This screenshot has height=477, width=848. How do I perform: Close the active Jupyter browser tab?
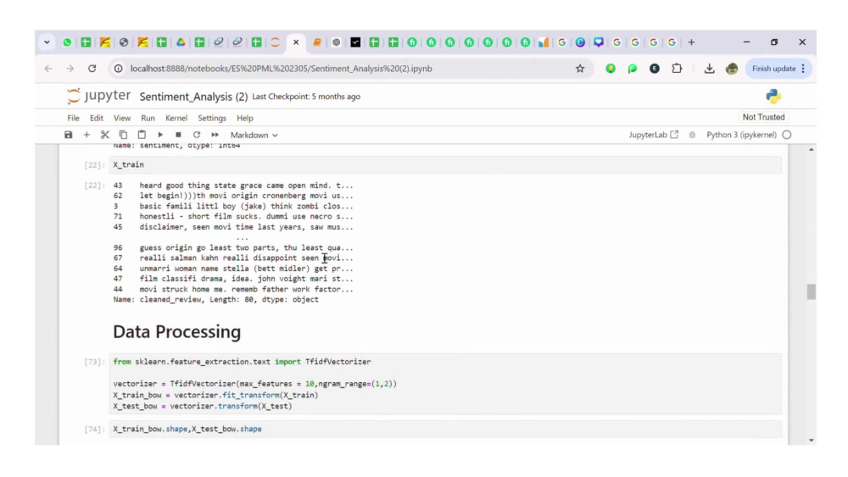pyautogui.click(x=296, y=42)
